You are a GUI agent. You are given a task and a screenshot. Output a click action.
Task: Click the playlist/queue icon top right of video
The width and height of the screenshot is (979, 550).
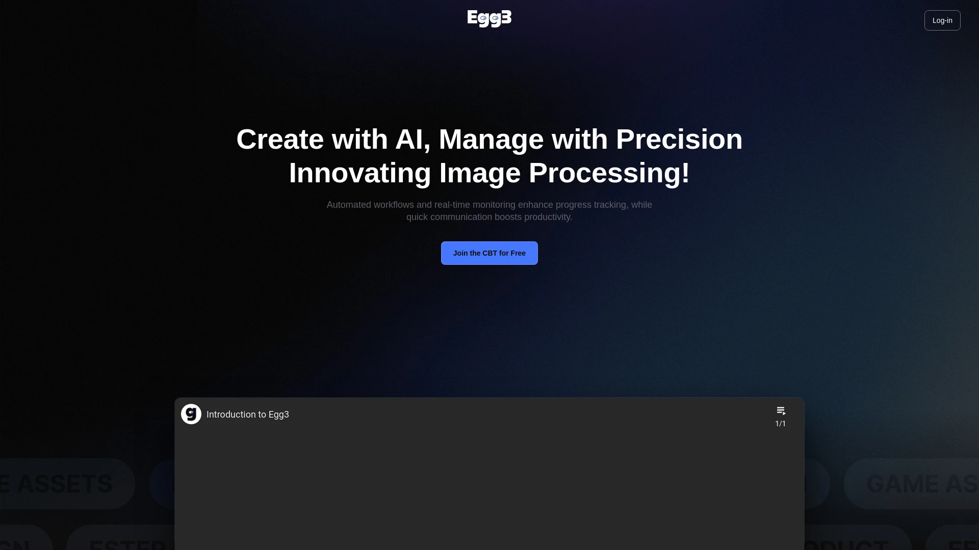coord(781,410)
